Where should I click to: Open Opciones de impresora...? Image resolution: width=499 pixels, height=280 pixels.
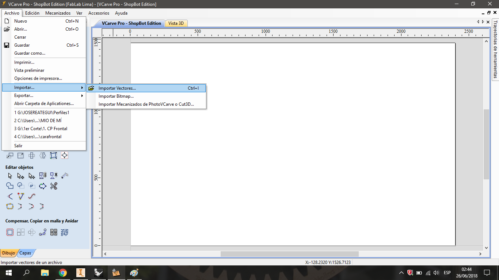coord(44,78)
